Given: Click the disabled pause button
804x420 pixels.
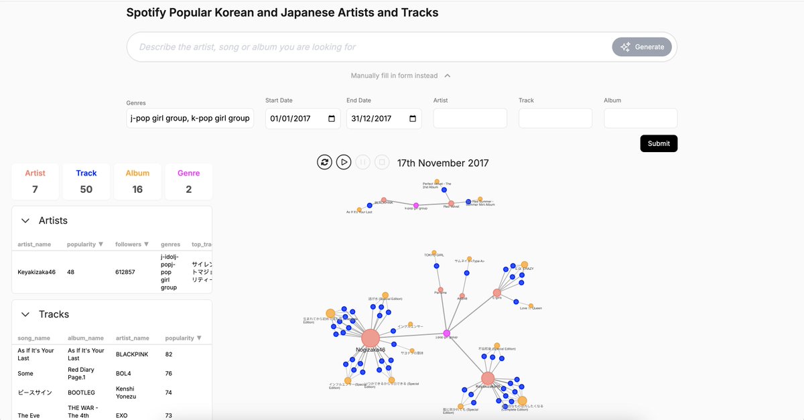Looking at the screenshot, I should click(362, 162).
